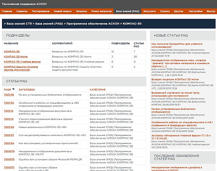Screen dimensions: 217x171
Task: Open new article about KompasFlow для учебного использования
Action: 177,45
